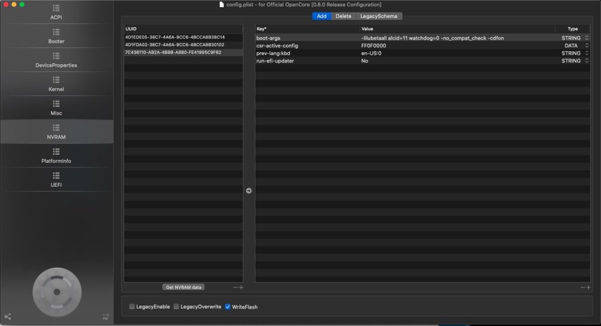The image size is (601, 326).
Task: Click the FF0F0000 value cell
Action: [x=457, y=46]
